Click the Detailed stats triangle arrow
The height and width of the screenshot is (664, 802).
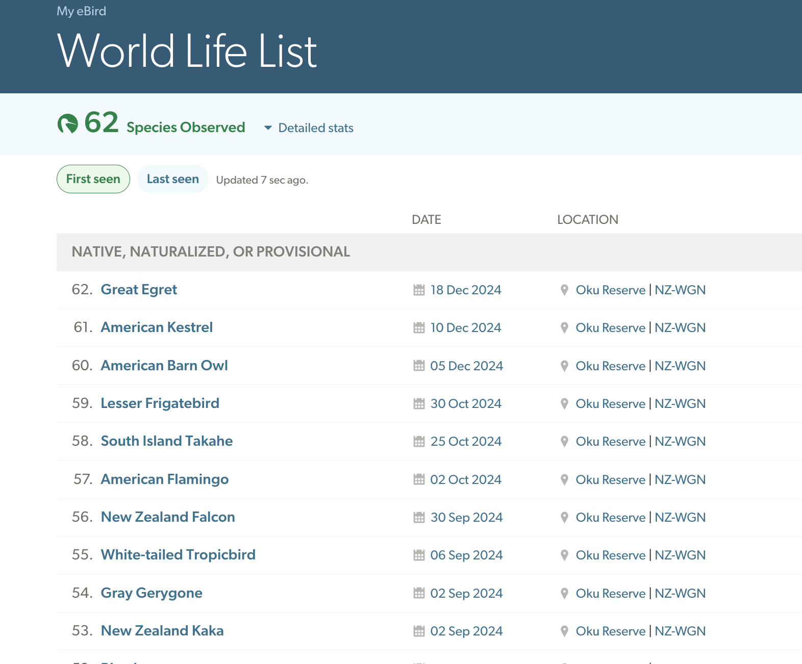pos(268,128)
